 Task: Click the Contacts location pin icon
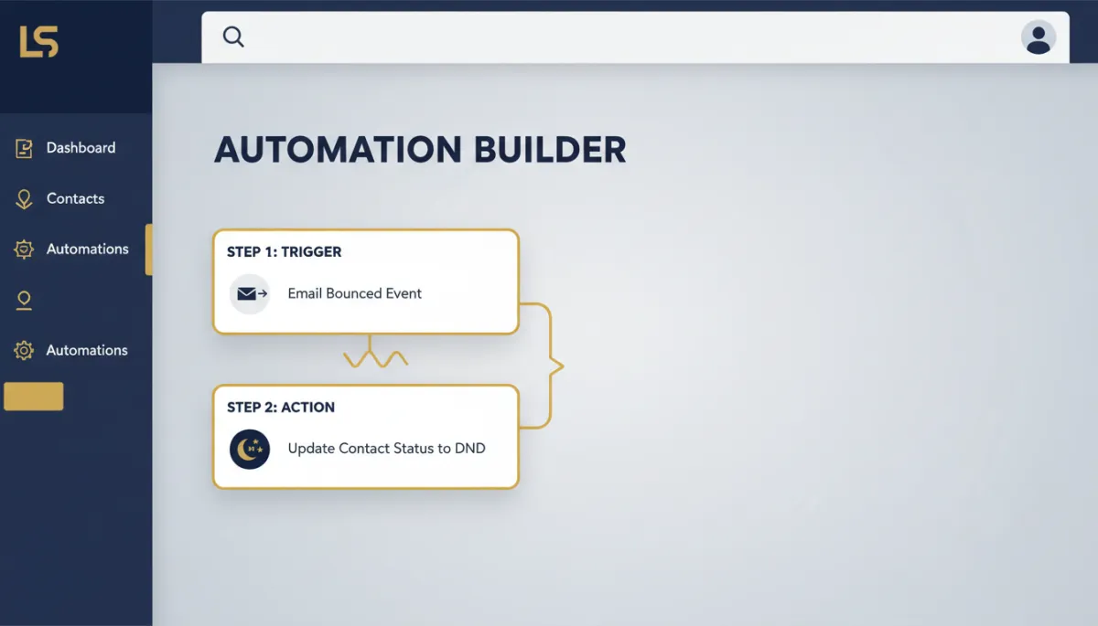pos(25,199)
